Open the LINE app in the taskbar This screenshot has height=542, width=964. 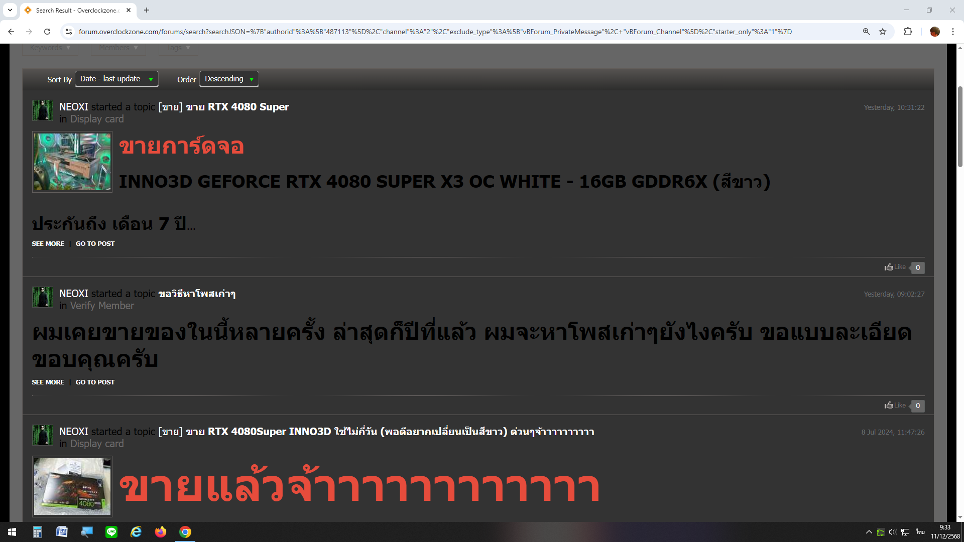pos(111,532)
